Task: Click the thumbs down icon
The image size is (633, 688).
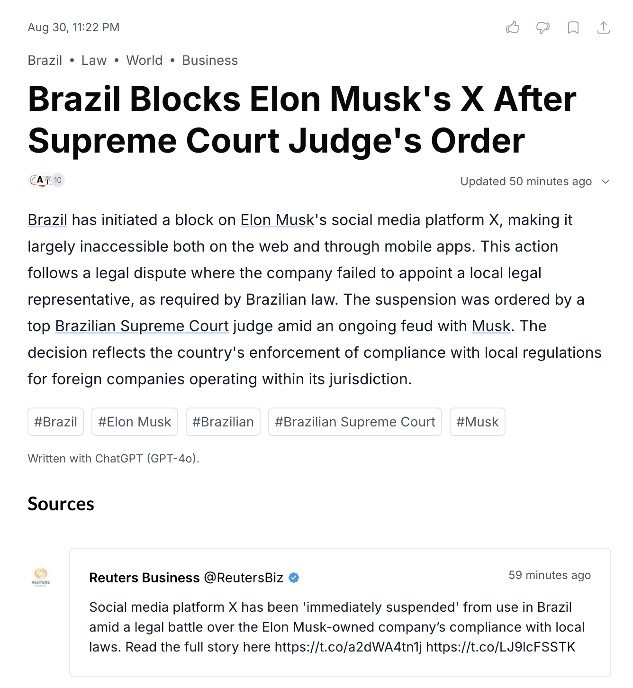Action: (x=543, y=27)
